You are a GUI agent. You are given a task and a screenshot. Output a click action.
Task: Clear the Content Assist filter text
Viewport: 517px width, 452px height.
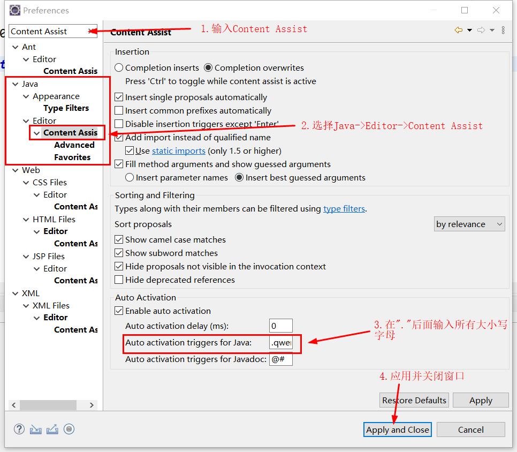click(92, 32)
